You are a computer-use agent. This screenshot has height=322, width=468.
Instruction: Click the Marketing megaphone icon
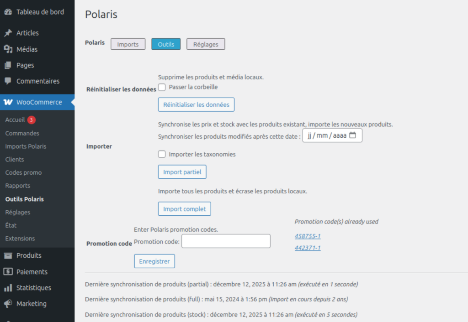click(8, 304)
